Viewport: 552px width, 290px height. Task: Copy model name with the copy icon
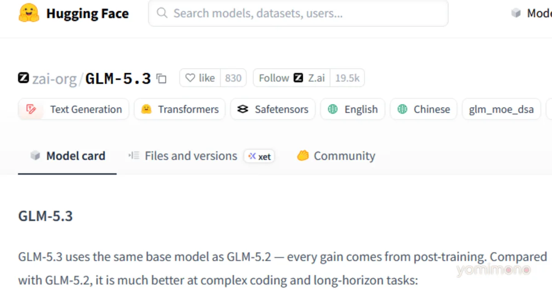pos(161,79)
